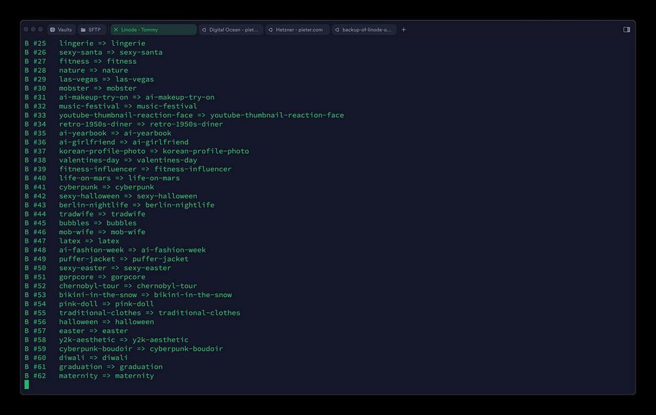Select the y2k-aesthetic line #58
Screen dimensions: 656x415
106,340
